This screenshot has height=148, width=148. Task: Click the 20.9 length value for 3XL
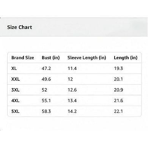click(x=118, y=90)
